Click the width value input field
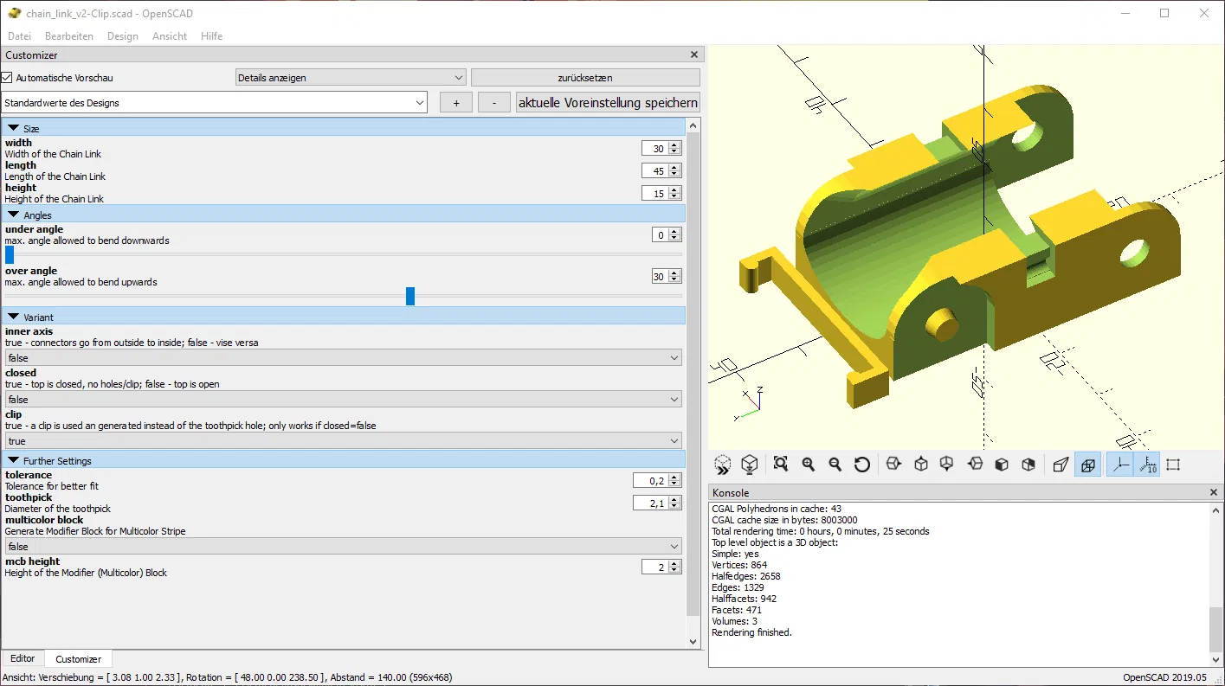Image resolution: width=1225 pixels, height=686 pixels. click(x=655, y=149)
